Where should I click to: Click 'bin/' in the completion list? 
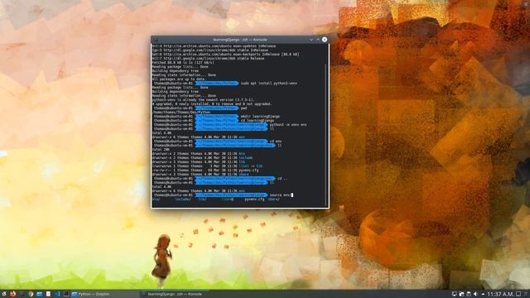pos(156,199)
